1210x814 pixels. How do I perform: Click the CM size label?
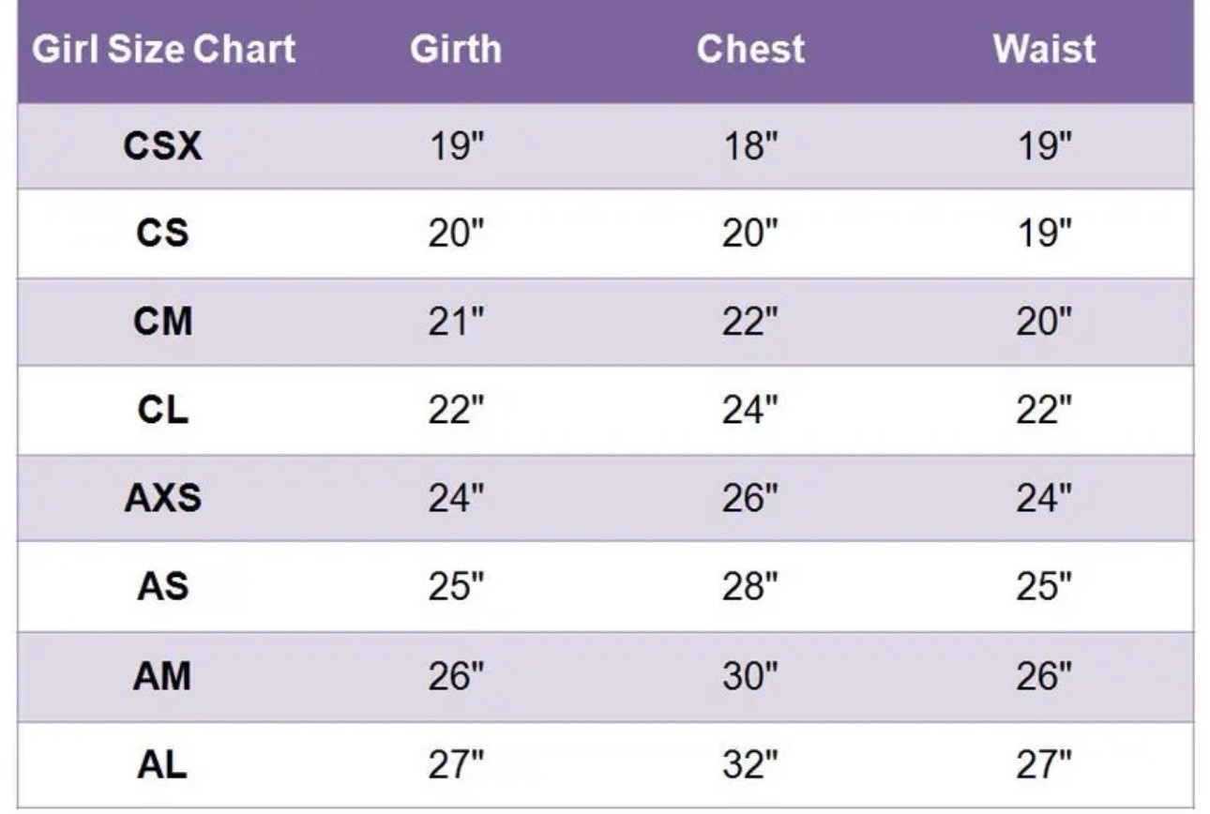[x=162, y=322]
